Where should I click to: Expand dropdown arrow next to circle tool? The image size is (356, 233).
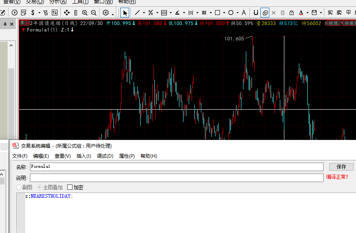click(x=237, y=13)
